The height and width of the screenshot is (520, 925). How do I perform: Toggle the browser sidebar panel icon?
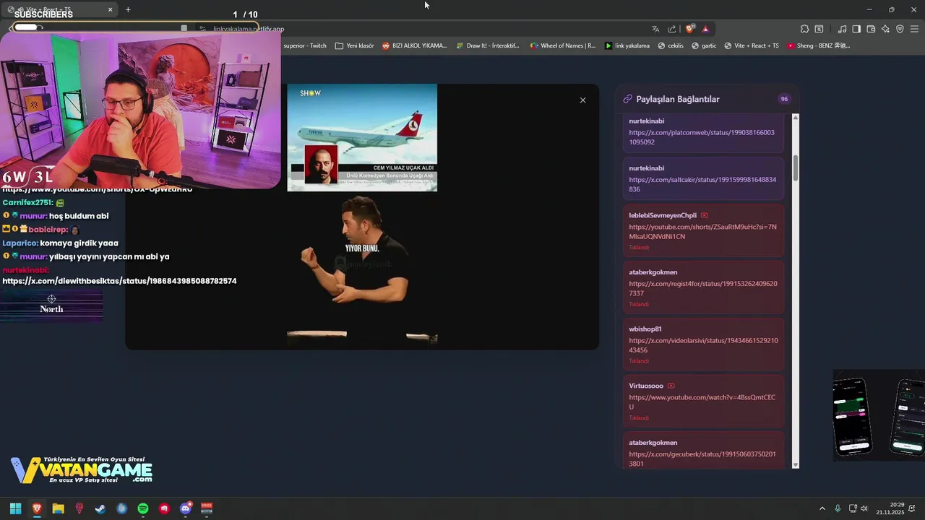856,29
